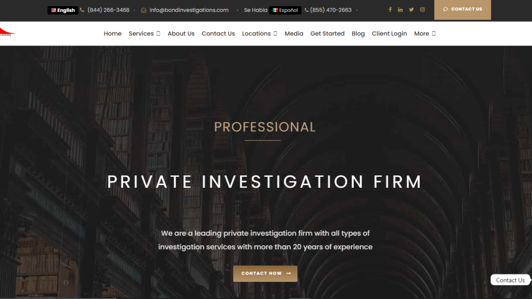Open the Facebook social icon
The width and height of the screenshot is (532, 299).
pyautogui.click(x=390, y=10)
